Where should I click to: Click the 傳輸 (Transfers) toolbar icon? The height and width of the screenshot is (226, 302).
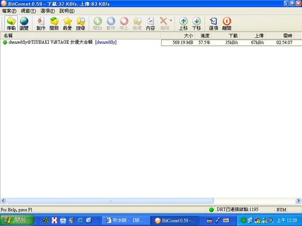(x=11, y=24)
